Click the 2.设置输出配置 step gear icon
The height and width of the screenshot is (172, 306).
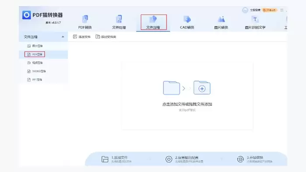tap(169, 159)
